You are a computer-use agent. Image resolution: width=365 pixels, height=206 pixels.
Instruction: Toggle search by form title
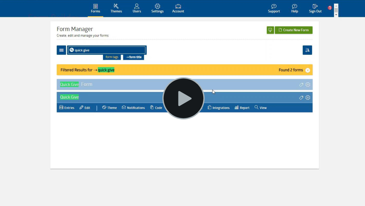point(133,57)
